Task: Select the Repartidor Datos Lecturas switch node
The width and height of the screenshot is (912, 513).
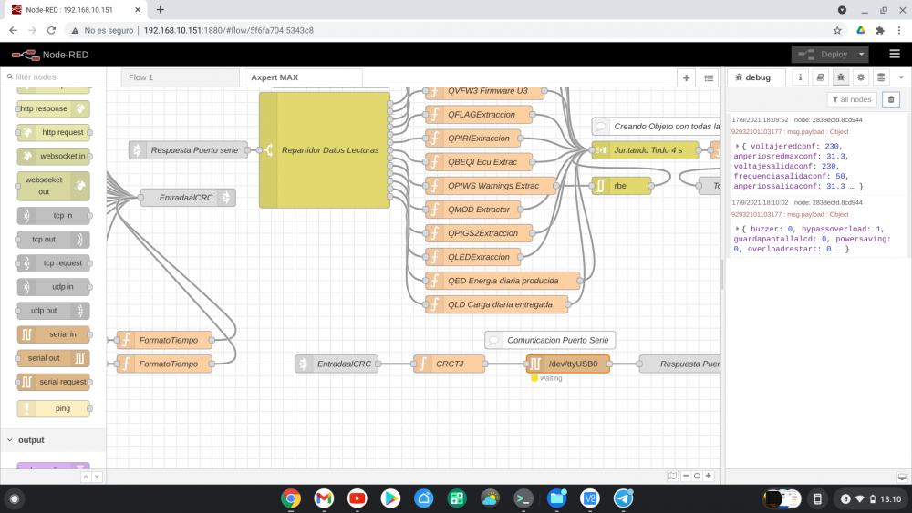Action: click(325, 150)
